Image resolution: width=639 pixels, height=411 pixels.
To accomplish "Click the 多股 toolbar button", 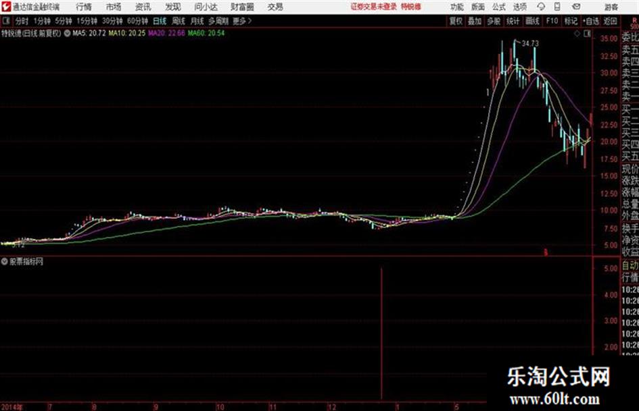I will pos(494,21).
